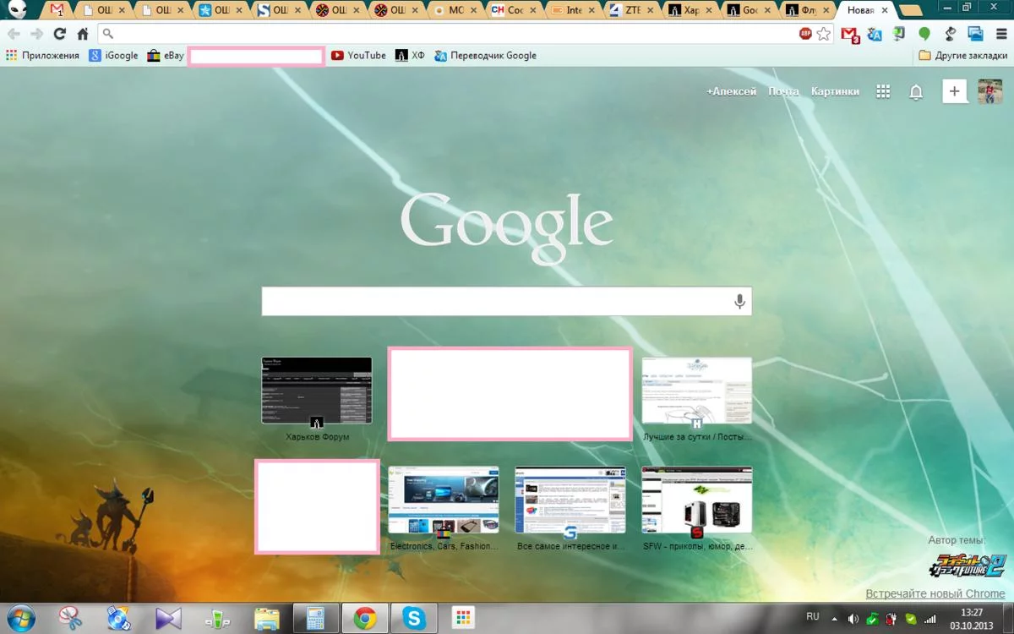Switch to the Inte tab
This screenshot has height=634, width=1014.
(x=573, y=11)
